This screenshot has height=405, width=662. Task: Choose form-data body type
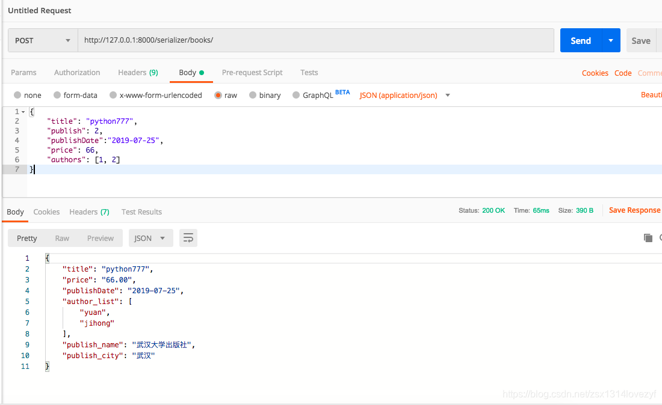pyautogui.click(x=75, y=96)
